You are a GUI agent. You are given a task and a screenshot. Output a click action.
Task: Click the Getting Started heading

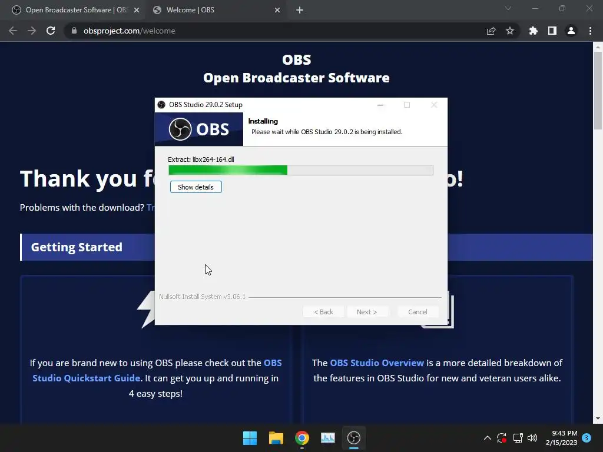[x=77, y=247]
